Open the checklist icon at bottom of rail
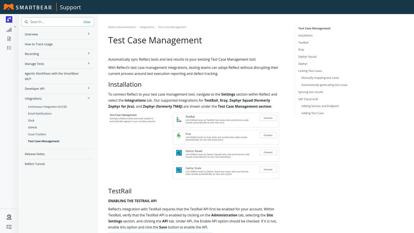 tap(9, 227)
